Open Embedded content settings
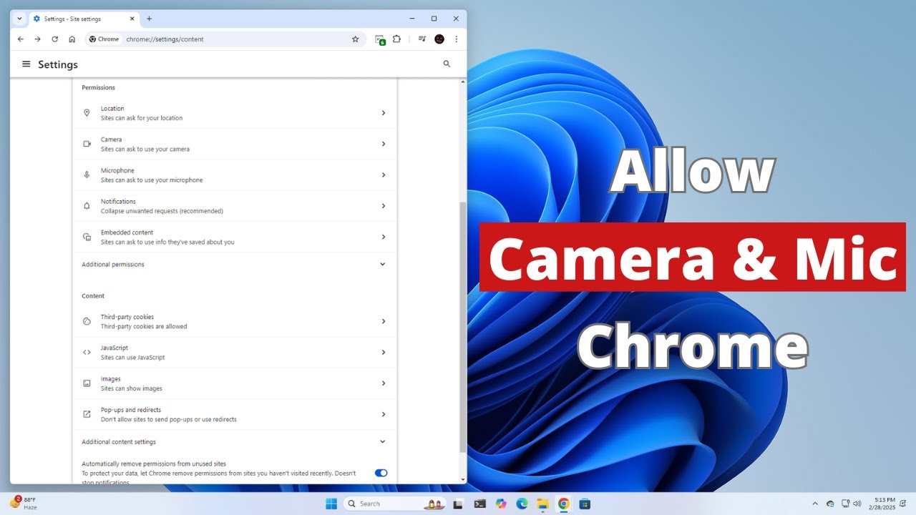 coord(235,237)
